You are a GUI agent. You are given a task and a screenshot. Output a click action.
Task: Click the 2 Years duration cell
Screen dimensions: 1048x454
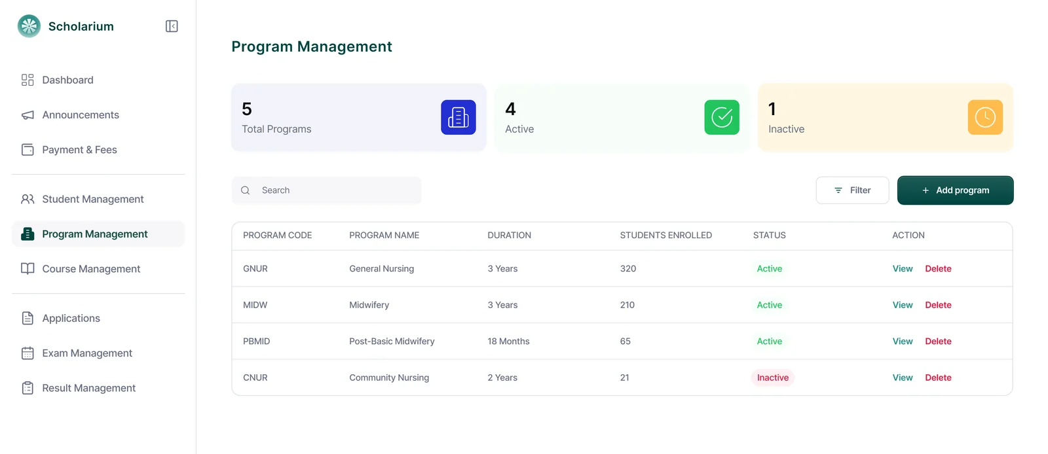[x=502, y=377]
